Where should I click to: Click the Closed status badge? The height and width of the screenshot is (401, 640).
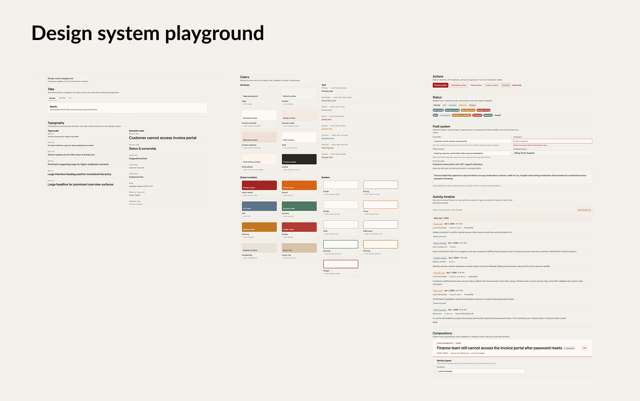pos(498,115)
